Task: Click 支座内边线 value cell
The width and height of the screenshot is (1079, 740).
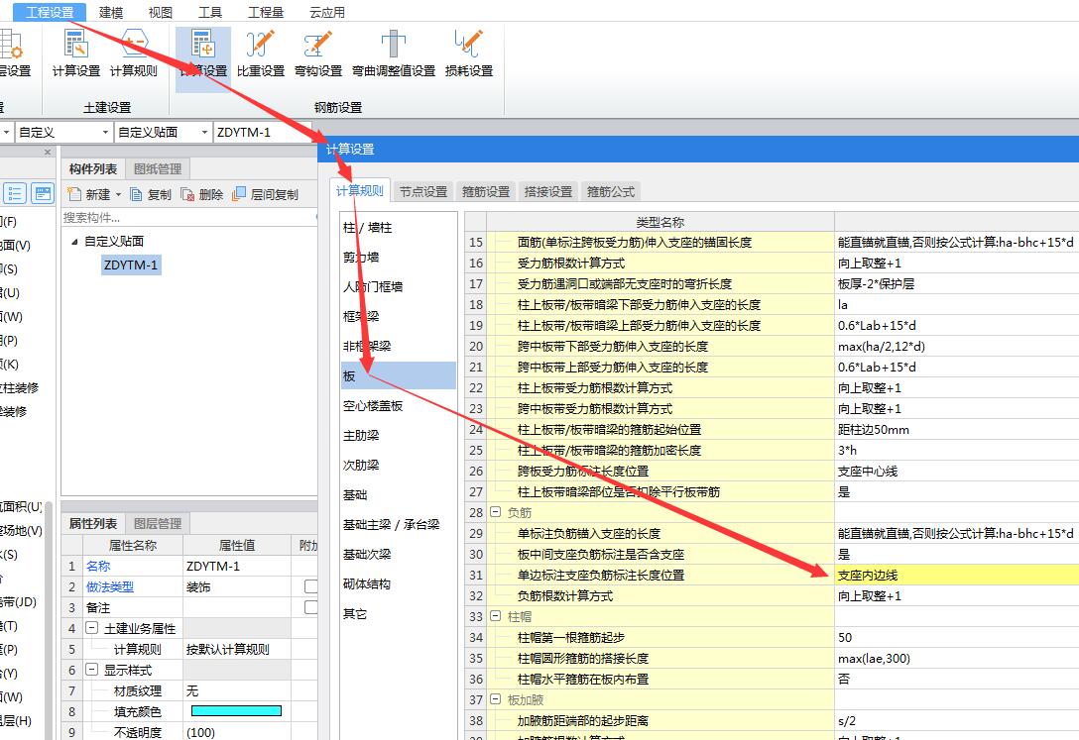Action: [x=956, y=576]
